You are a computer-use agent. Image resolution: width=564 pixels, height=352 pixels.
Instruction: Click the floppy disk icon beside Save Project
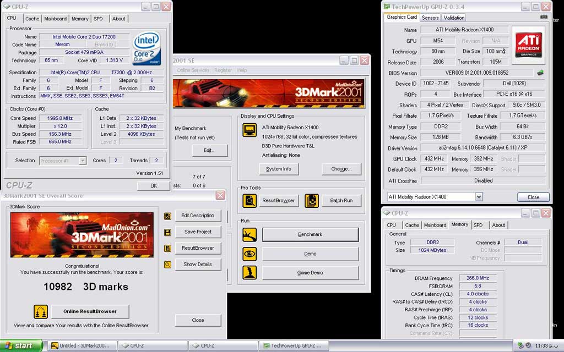tap(167, 232)
